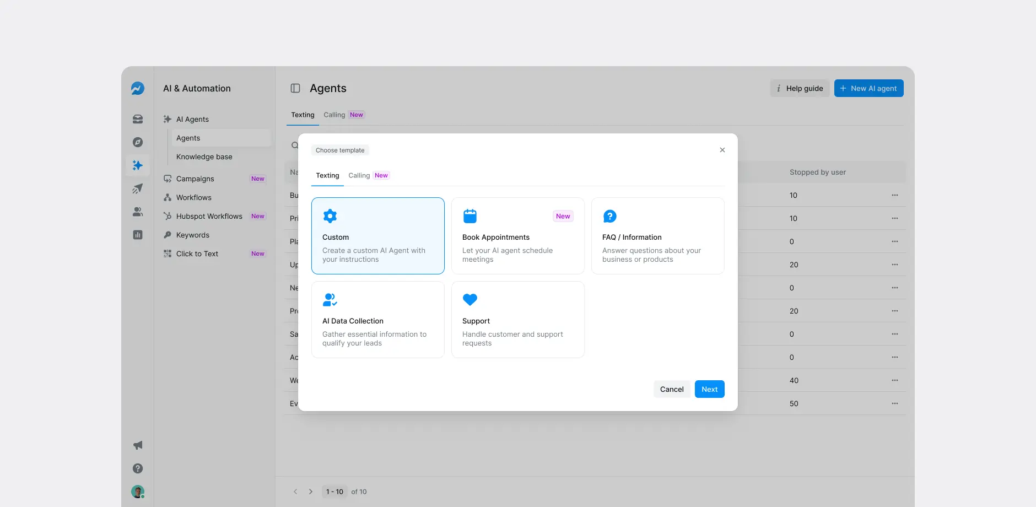The image size is (1036, 507).
Task: Click the New badge on Book Appointments
Action: click(563, 216)
